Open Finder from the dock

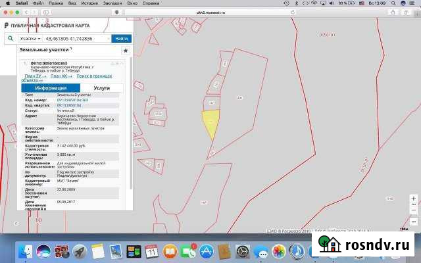click(26, 251)
